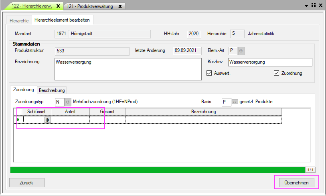The height and width of the screenshot is (196, 326).
Task: Select the row indicator arrow in grid
Action: [18, 119]
